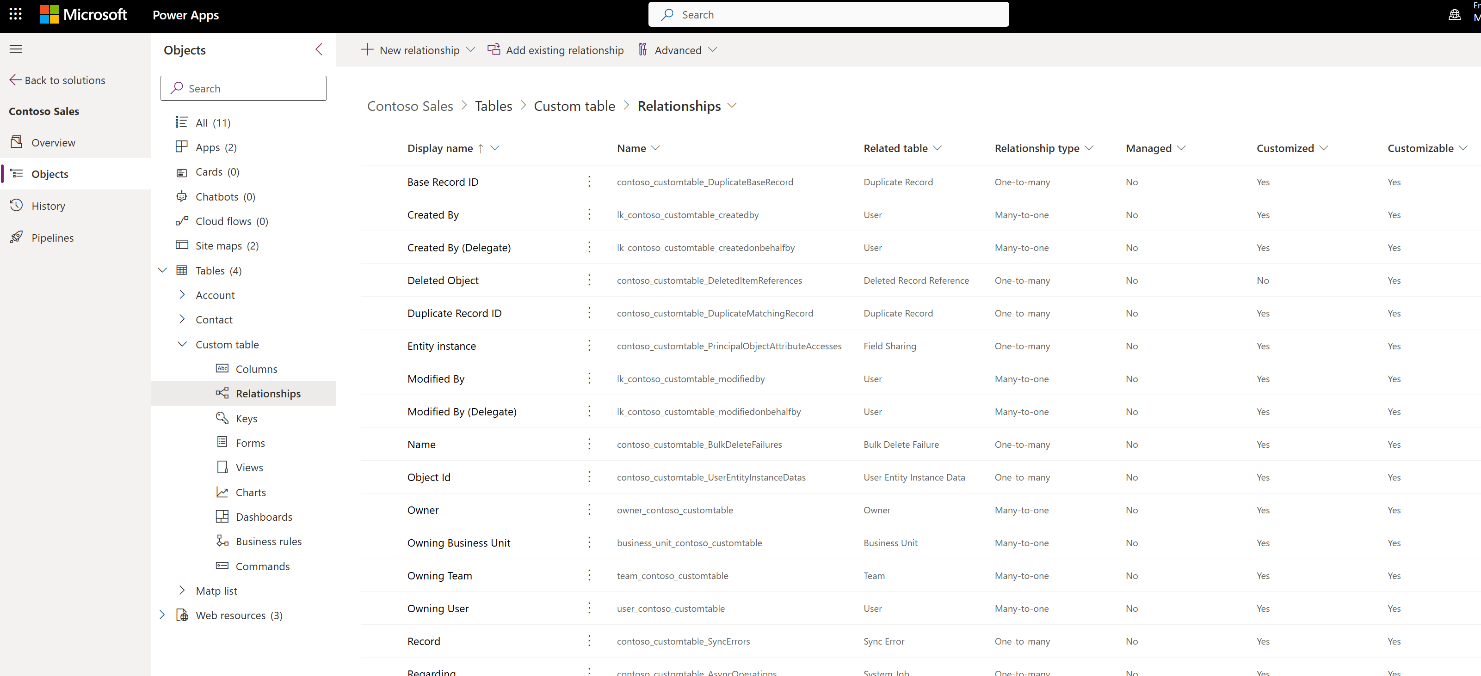The image size is (1481, 676).
Task: Click the Pipelines icon in left sidebar
Action: [19, 237]
